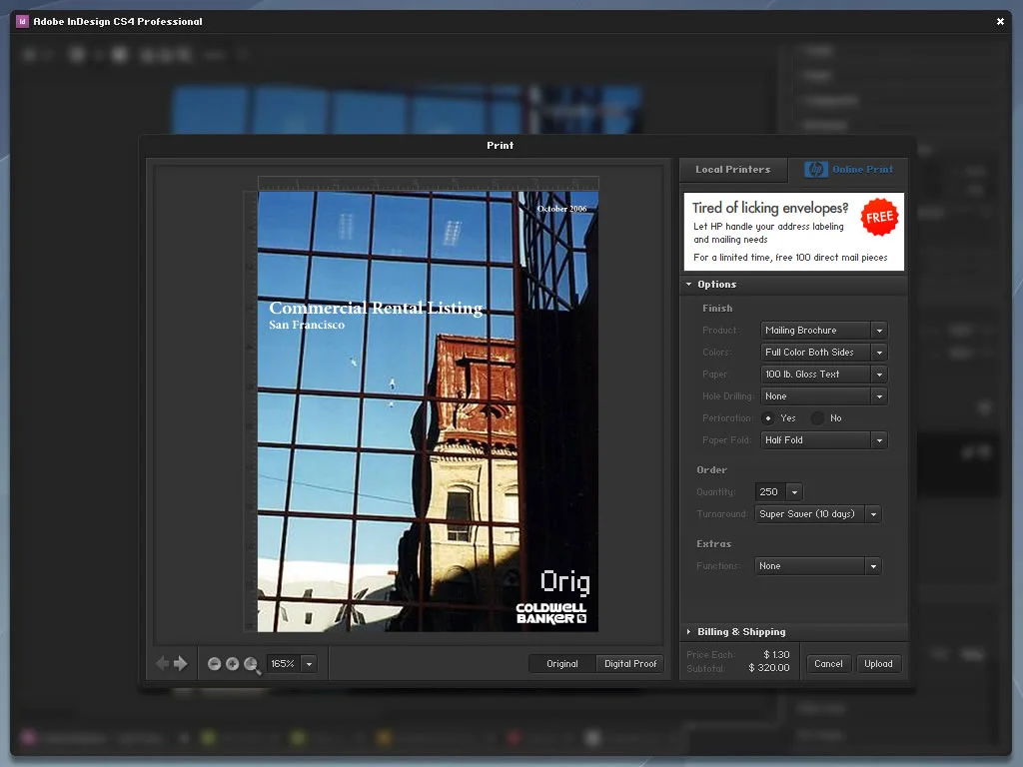Click the document preview thumbnail
The height and width of the screenshot is (767, 1023).
428,411
